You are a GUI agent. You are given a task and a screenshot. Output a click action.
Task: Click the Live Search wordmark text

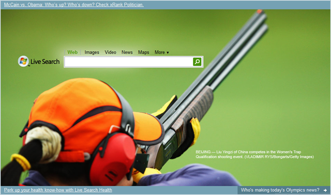coord(45,62)
